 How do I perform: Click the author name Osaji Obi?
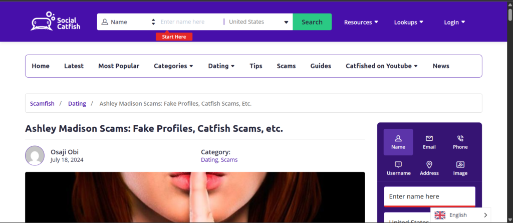point(65,152)
